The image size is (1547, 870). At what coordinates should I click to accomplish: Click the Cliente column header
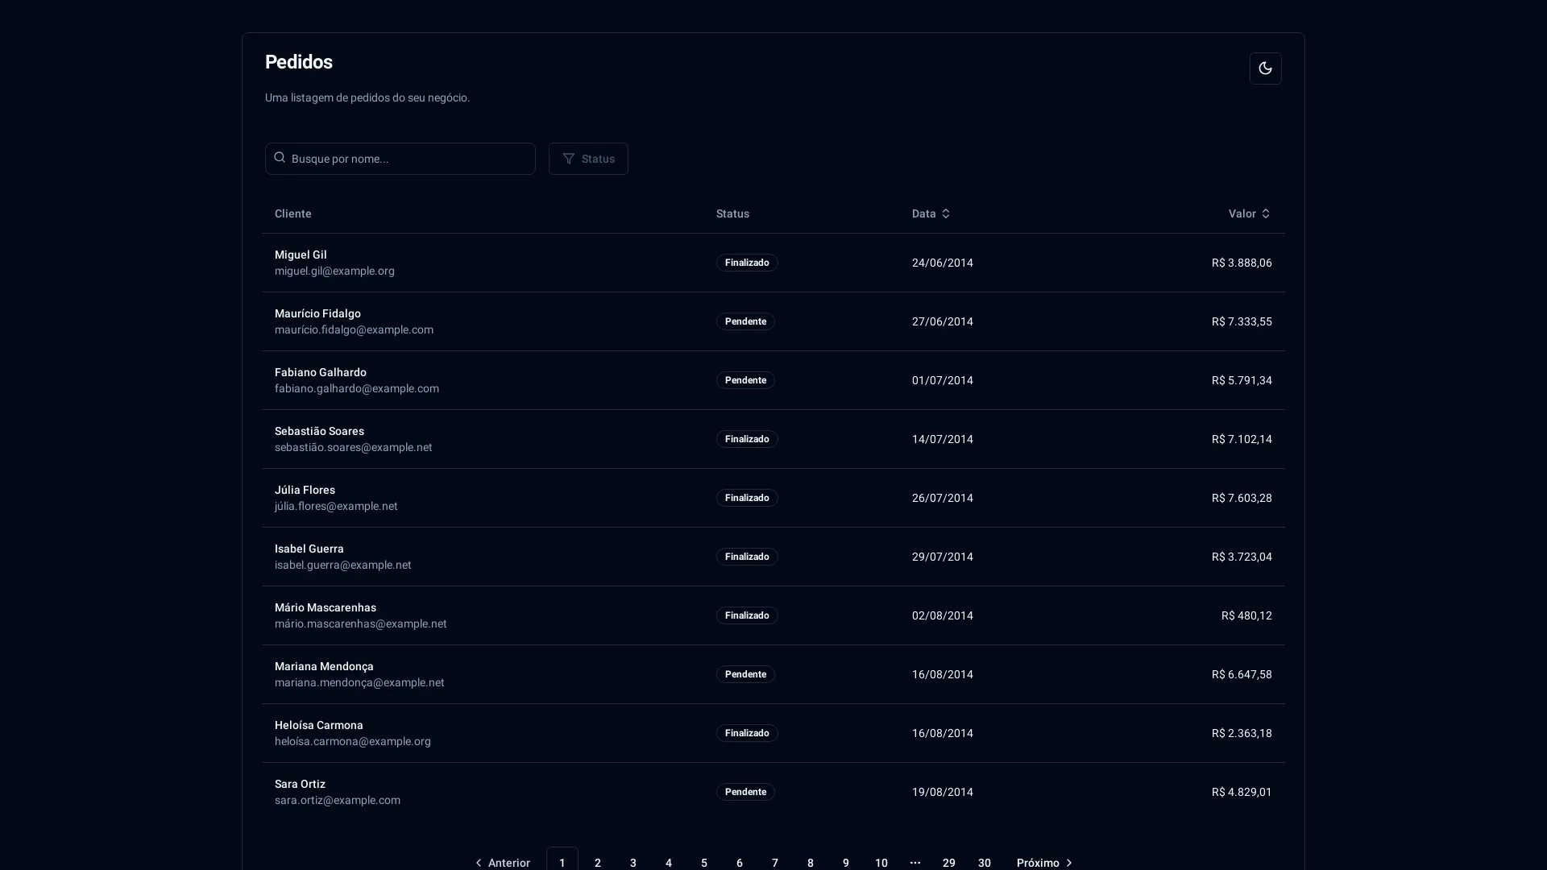pyautogui.click(x=293, y=213)
